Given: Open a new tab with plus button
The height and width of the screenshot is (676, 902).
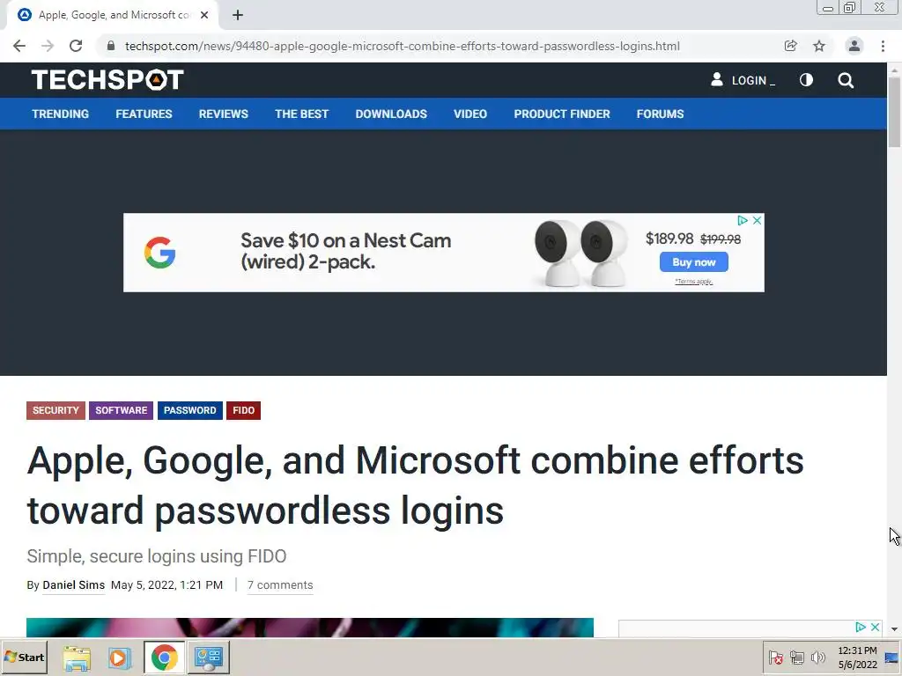Looking at the screenshot, I should pyautogui.click(x=238, y=15).
